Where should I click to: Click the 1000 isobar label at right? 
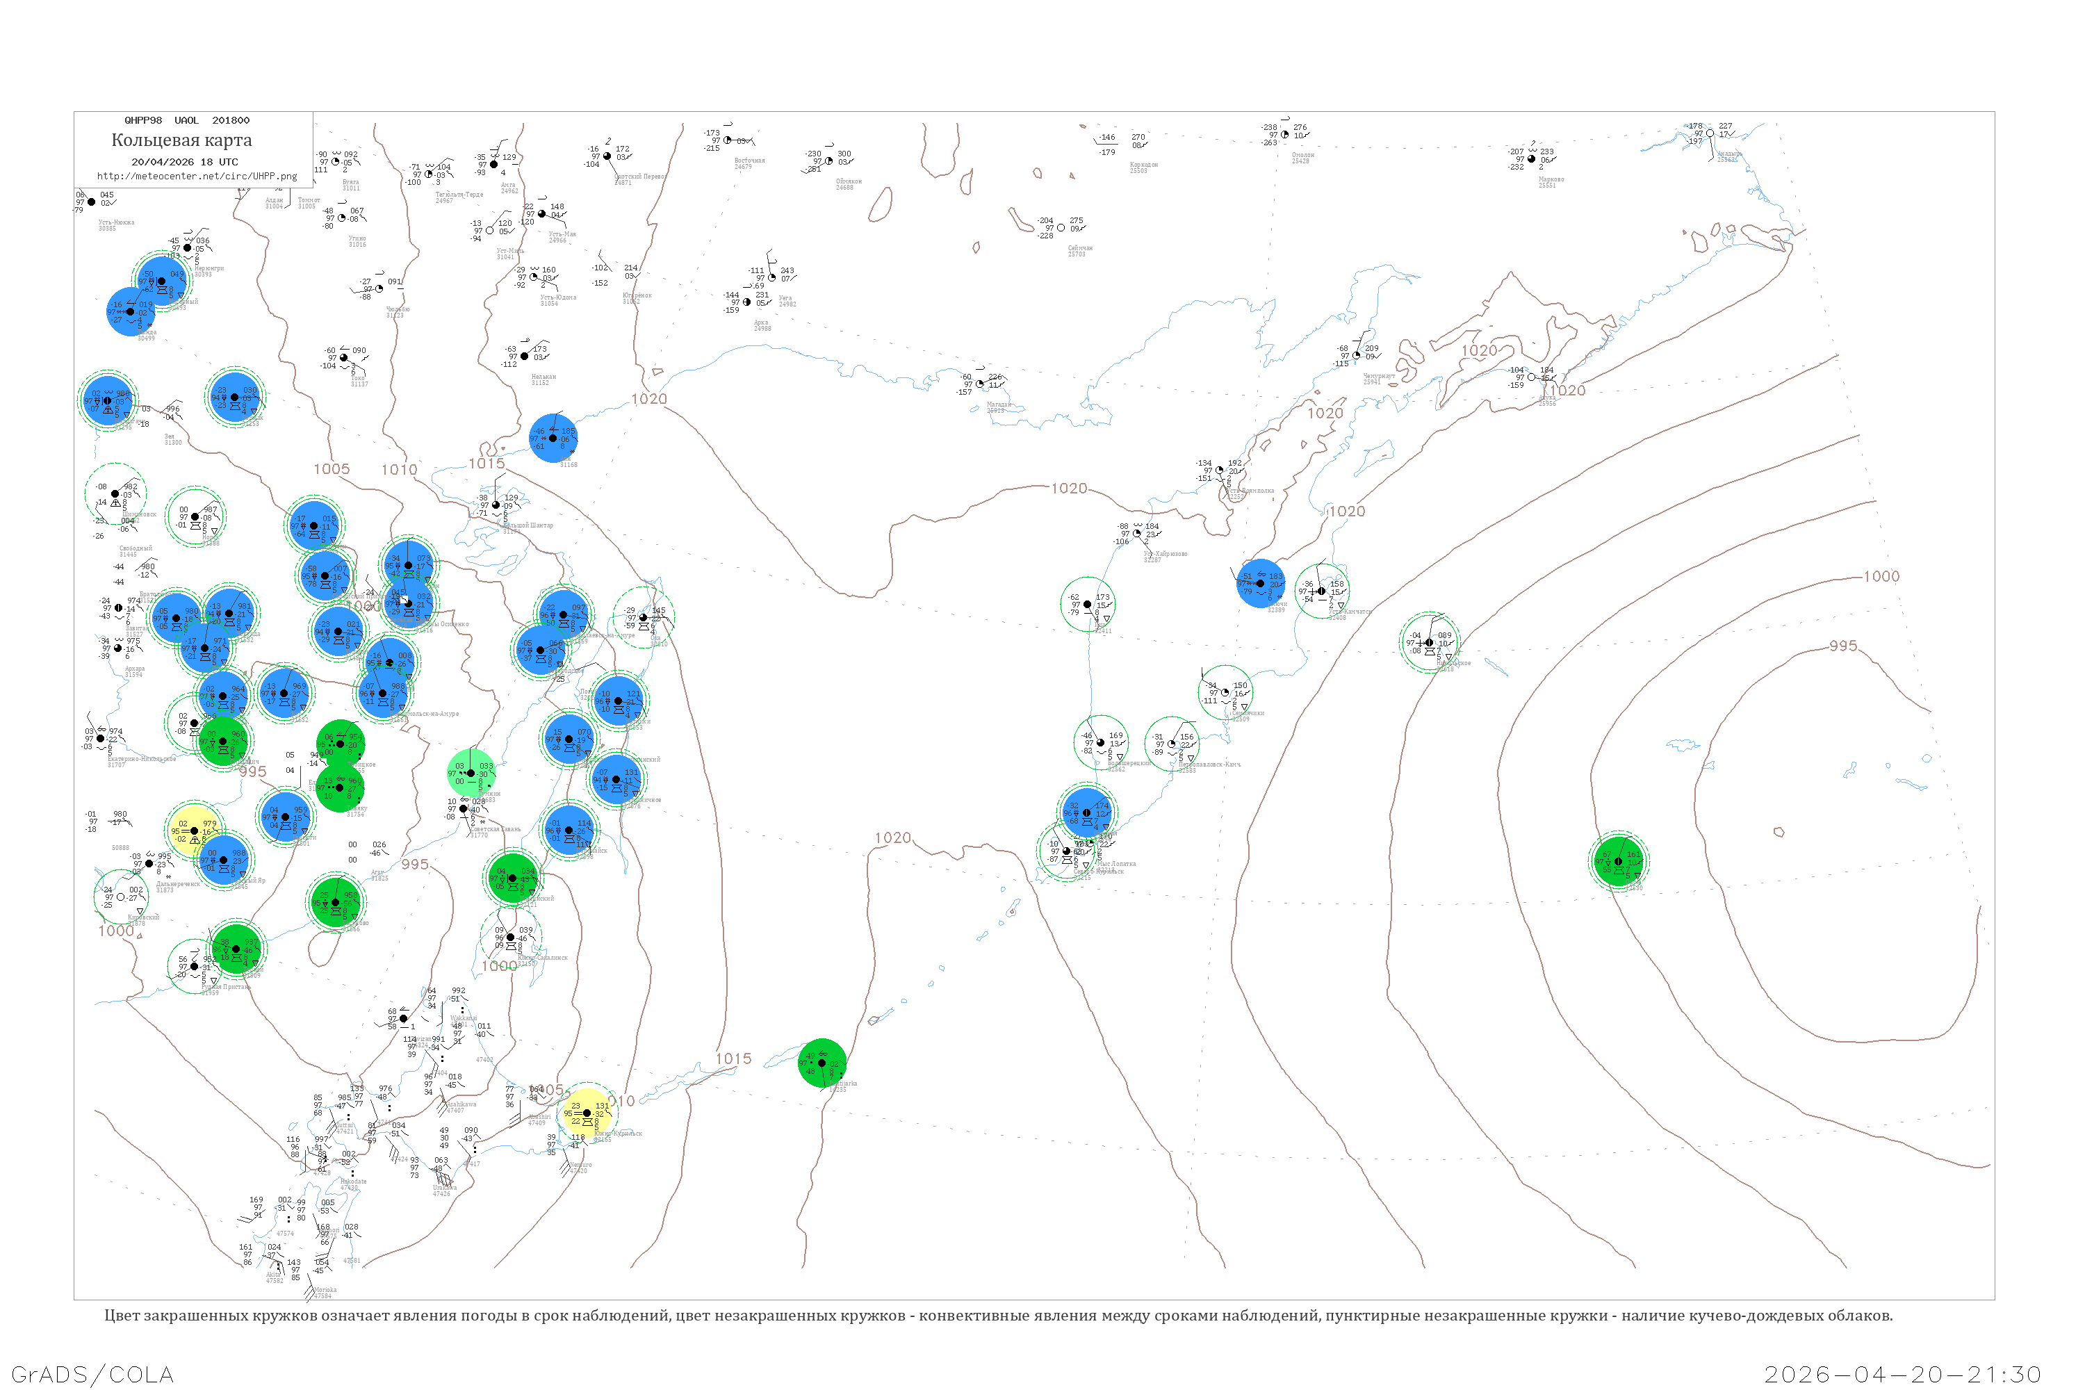click(1881, 576)
